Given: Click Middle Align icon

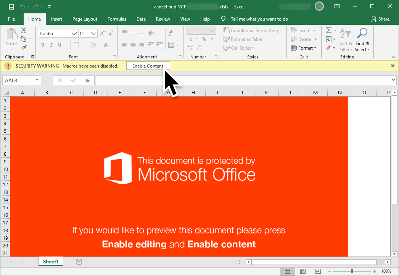Looking at the screenshot, I should 133,33.
